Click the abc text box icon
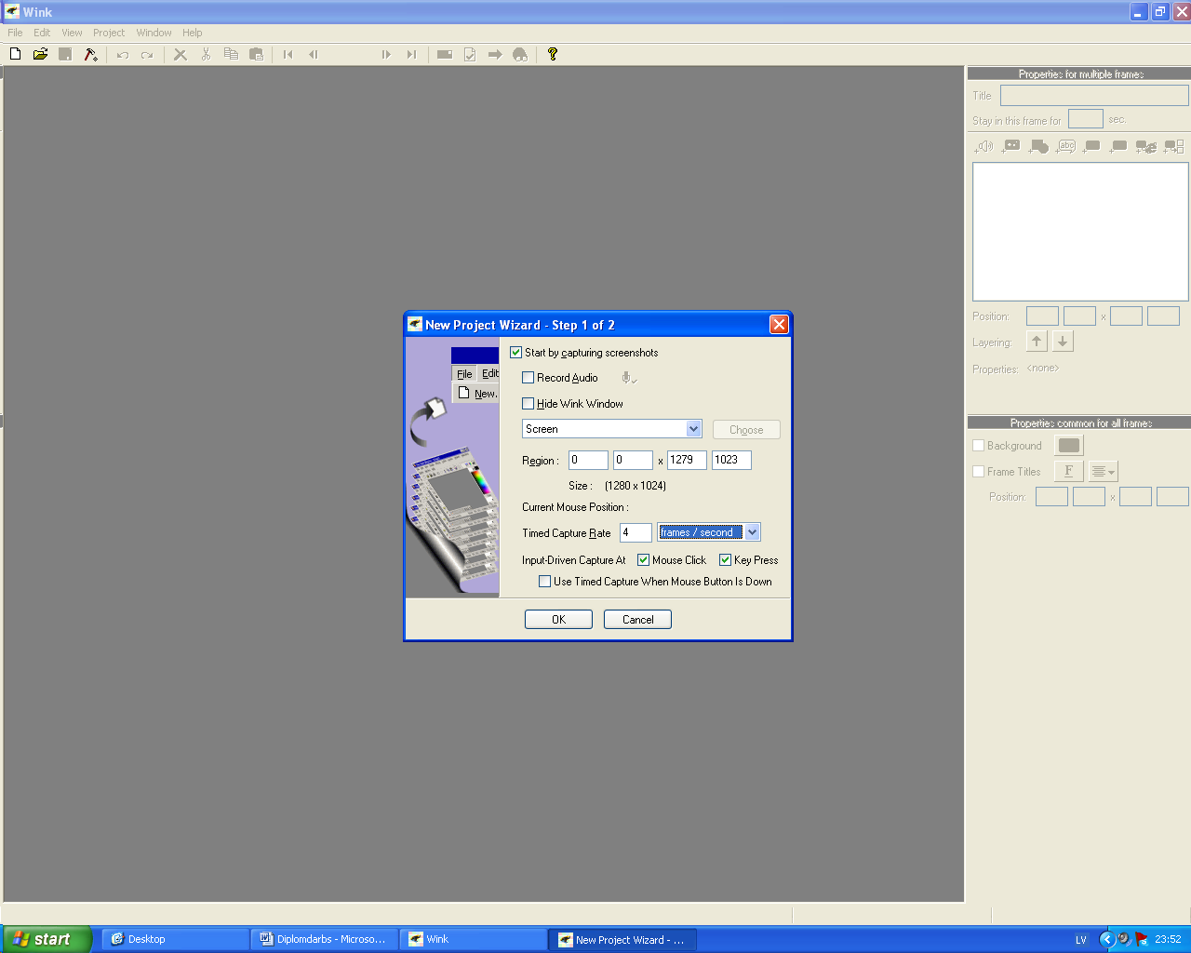The image size is (1191, 953). 1066,146
